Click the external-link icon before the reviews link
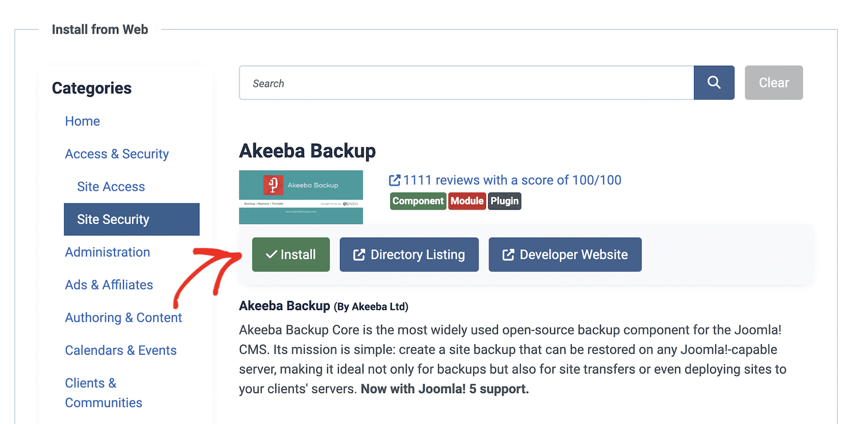The width and height of the screenshot is (853, 424). 394,180
